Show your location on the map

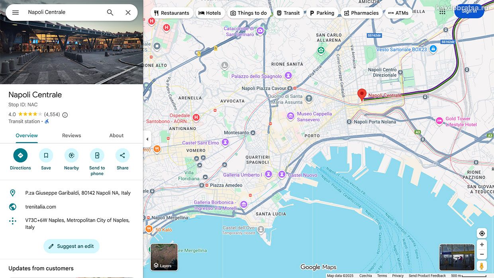[482, 233]
